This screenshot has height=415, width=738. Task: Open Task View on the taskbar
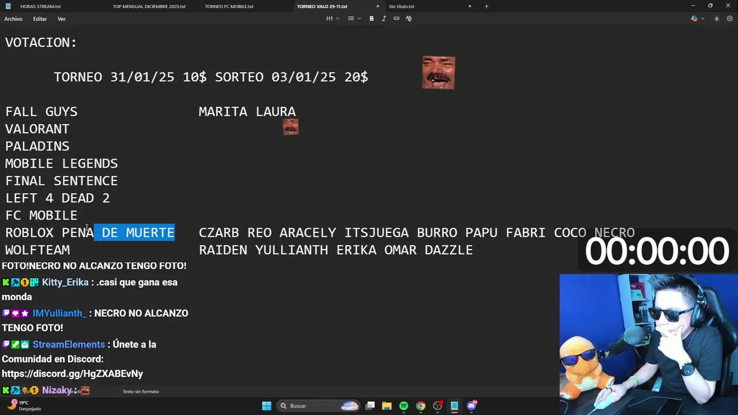370,406
